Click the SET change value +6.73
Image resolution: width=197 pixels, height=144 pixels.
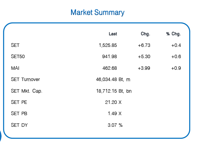144,45
